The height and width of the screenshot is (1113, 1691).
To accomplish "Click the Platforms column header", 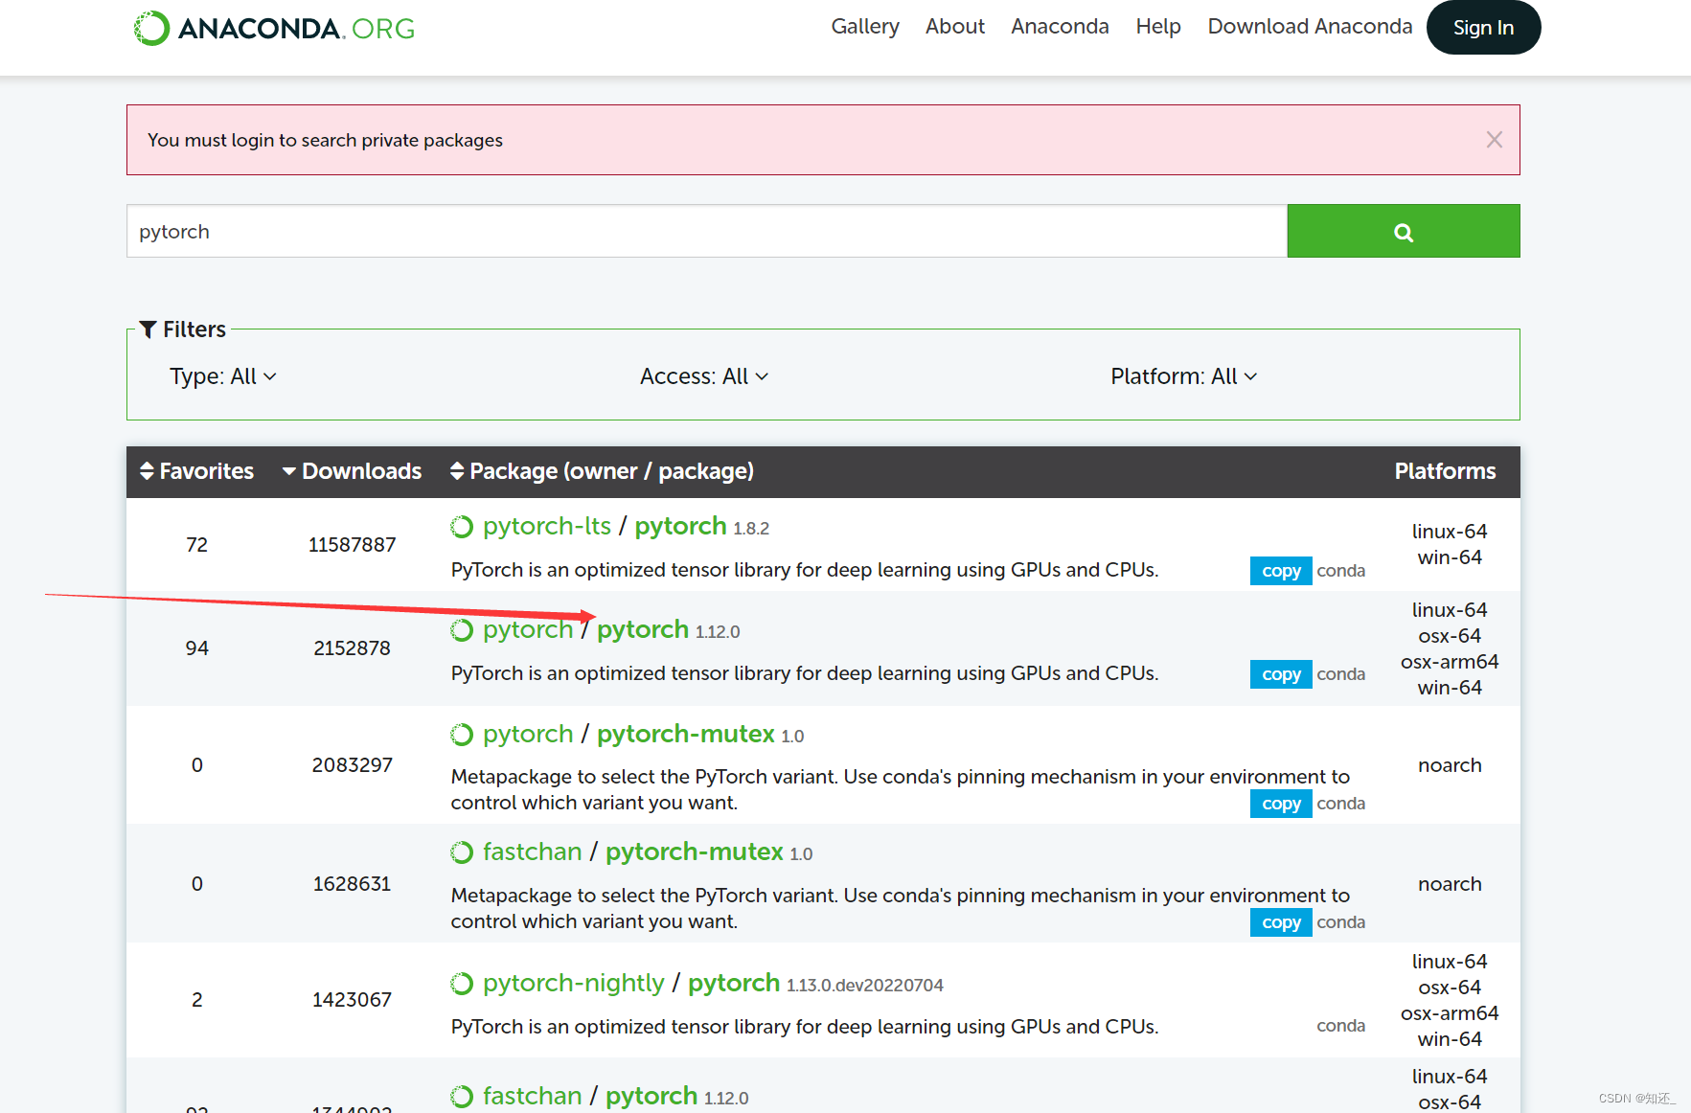I will [x=1445, y=471].
